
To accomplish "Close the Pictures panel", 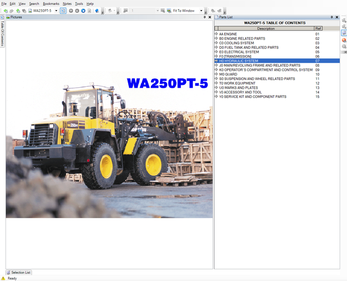I will click(x=210, y=17).
